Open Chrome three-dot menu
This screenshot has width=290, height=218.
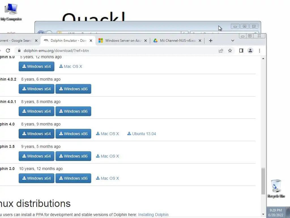[x=259, y=51]
